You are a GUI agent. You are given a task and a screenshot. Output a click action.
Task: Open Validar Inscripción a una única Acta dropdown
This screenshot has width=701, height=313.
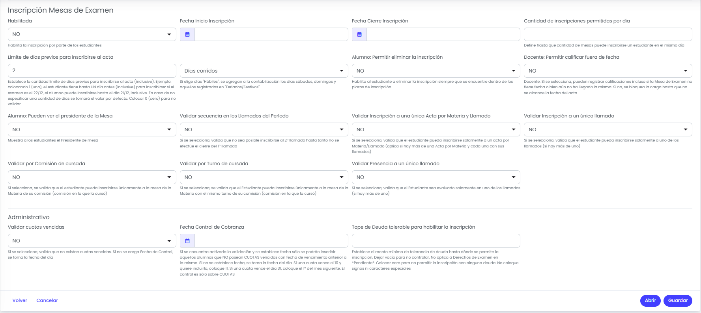coord(436,130)
